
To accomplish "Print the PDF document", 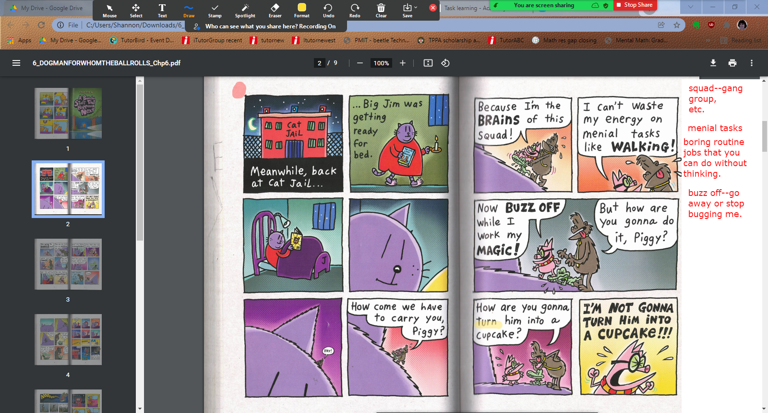I will 732,63.
